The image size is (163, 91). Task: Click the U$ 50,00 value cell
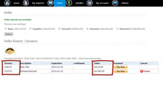pos(99,67)
